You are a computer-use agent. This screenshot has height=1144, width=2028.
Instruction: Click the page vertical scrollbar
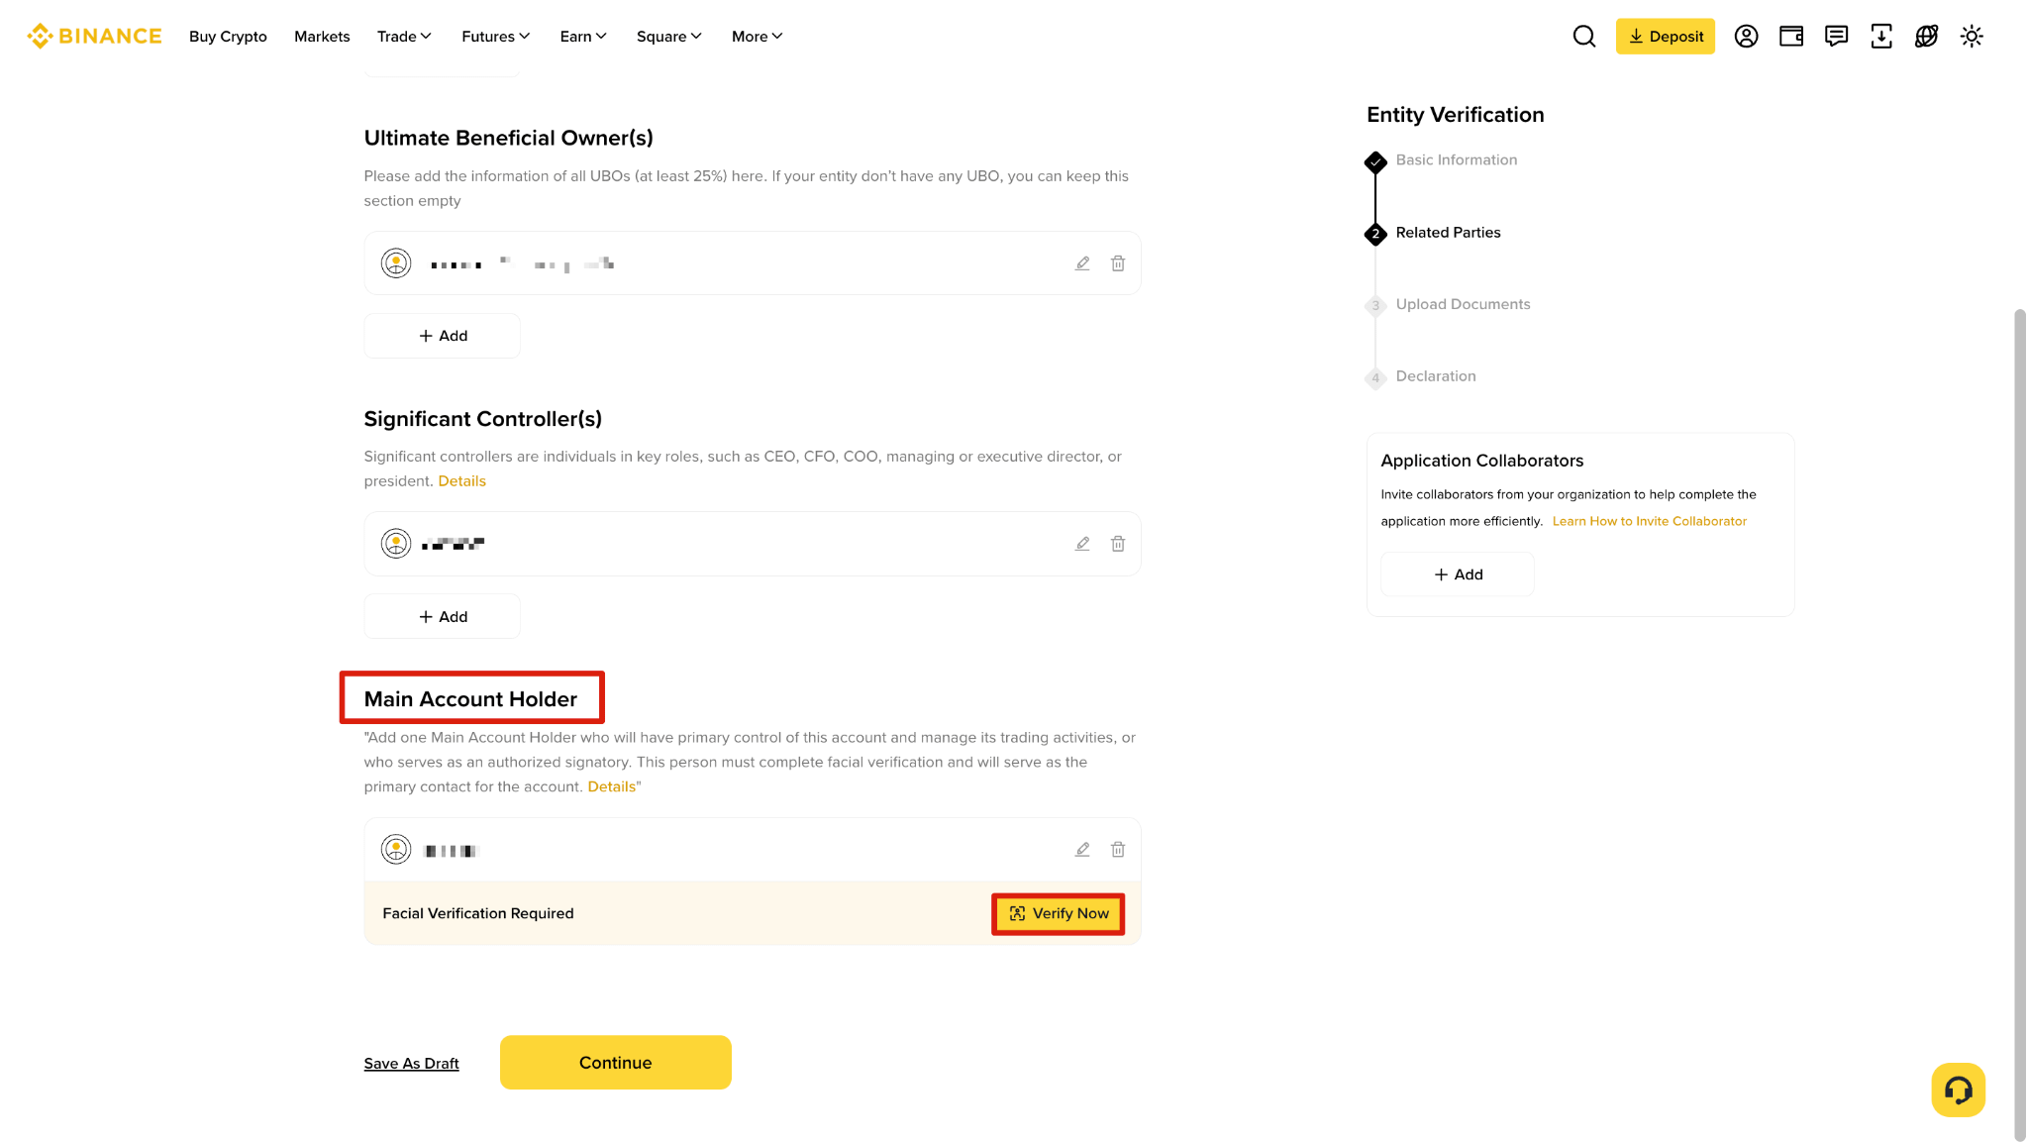[x=2019, y=725]
